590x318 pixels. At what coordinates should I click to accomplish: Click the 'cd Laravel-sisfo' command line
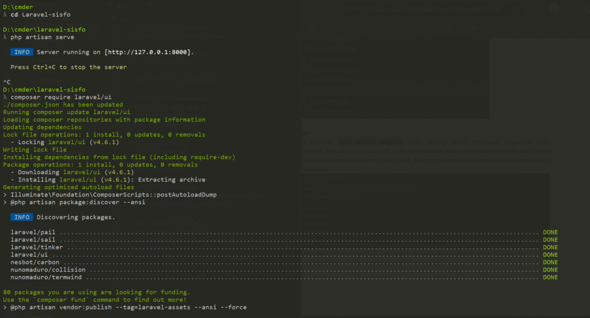40,14
